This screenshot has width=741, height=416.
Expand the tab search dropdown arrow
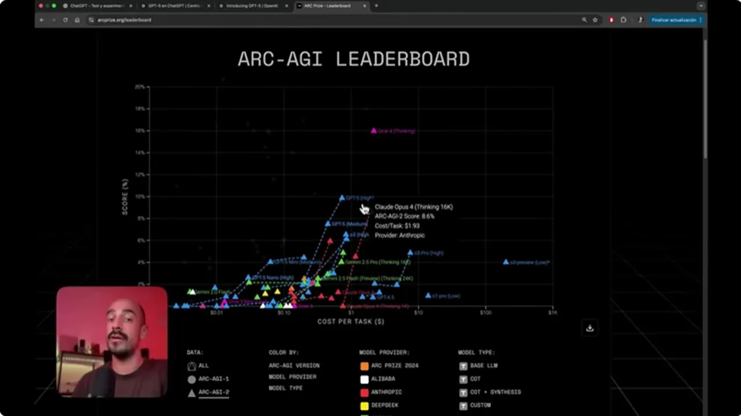point(701,6)
